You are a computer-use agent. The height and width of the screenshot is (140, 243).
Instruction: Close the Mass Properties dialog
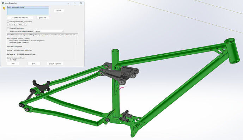(x=81, y=3)
